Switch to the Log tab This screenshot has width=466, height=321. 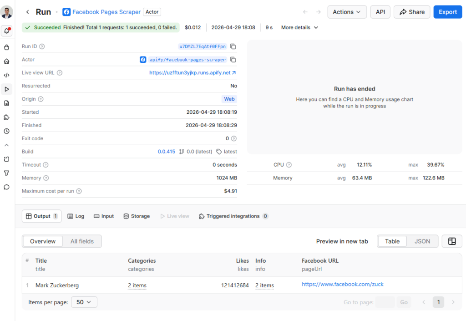pyautogui.click(x=76, y=216)
